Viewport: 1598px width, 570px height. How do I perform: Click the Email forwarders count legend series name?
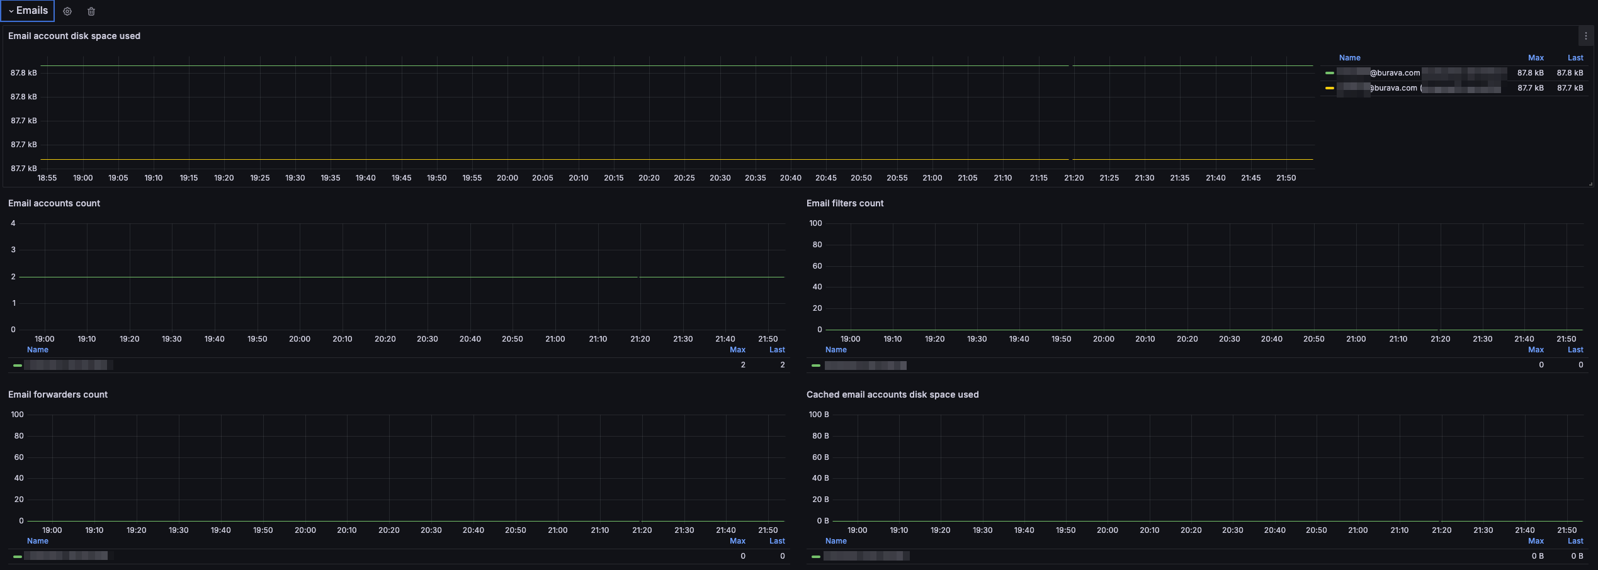coord(66,556)
